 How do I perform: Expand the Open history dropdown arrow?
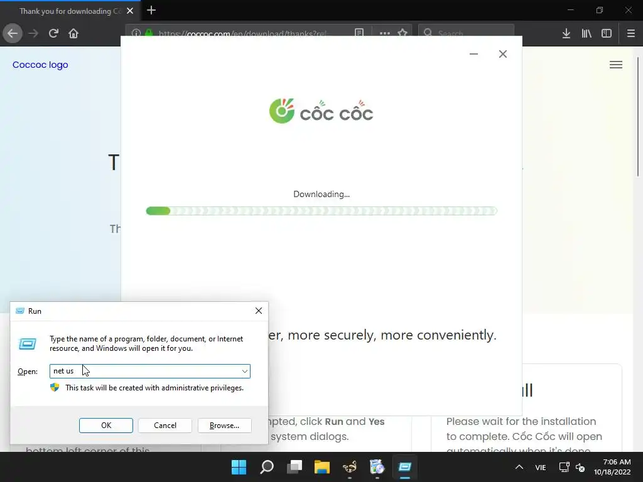click(245, 372)
